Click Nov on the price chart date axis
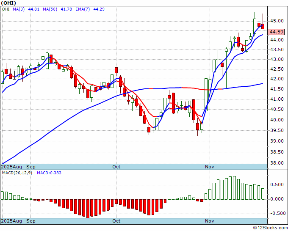Viewport: 288px width, 231px height. 210,167
